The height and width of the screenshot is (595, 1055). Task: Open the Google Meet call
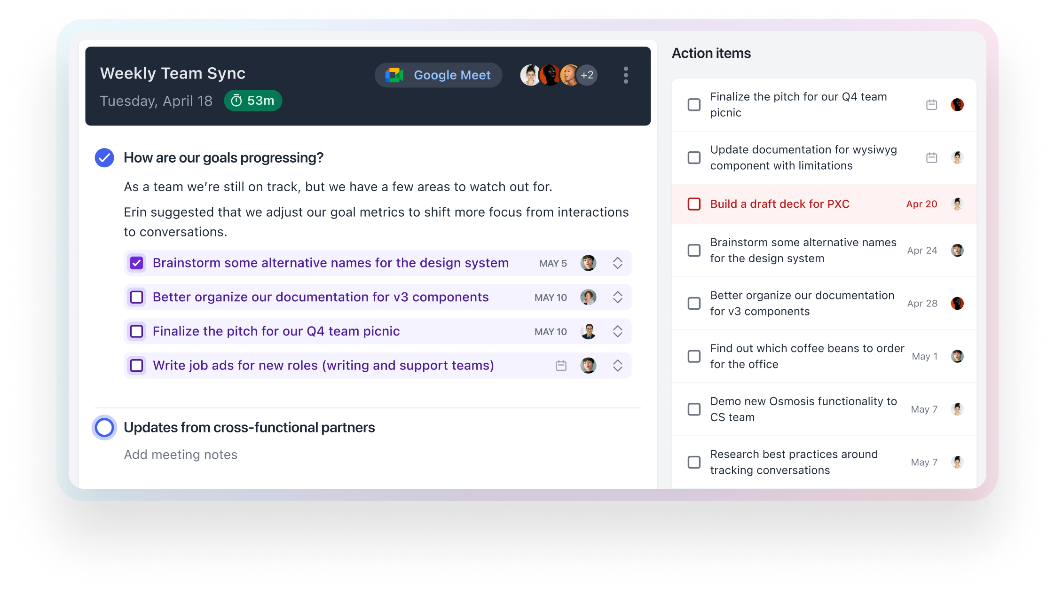coord(438,75)
